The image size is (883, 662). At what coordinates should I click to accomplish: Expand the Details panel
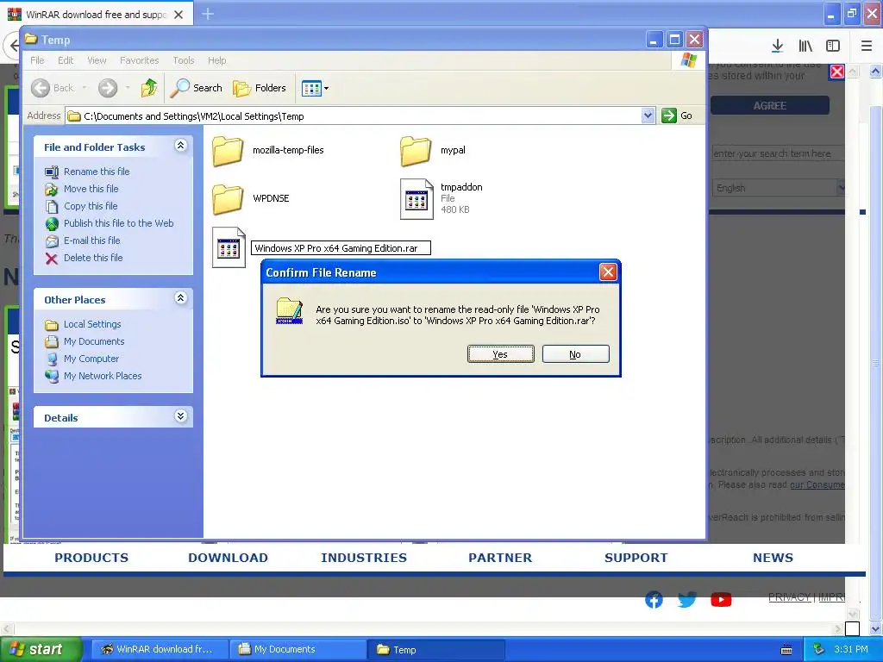coord(180,416)
